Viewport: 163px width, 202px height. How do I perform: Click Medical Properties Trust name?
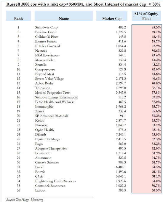click(x=53, y=93)
